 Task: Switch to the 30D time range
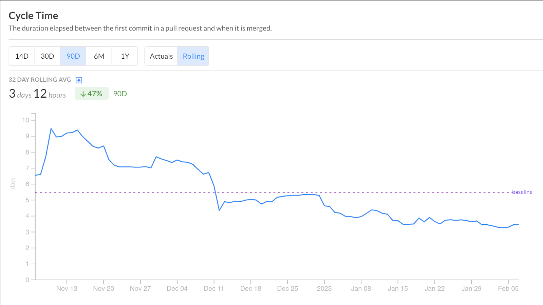[x=47, y=56]
